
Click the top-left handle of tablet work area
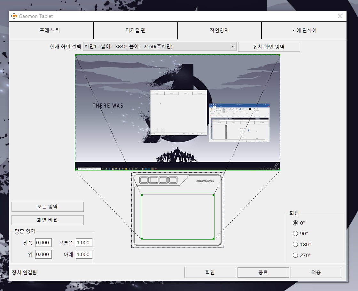pos(142,195)
